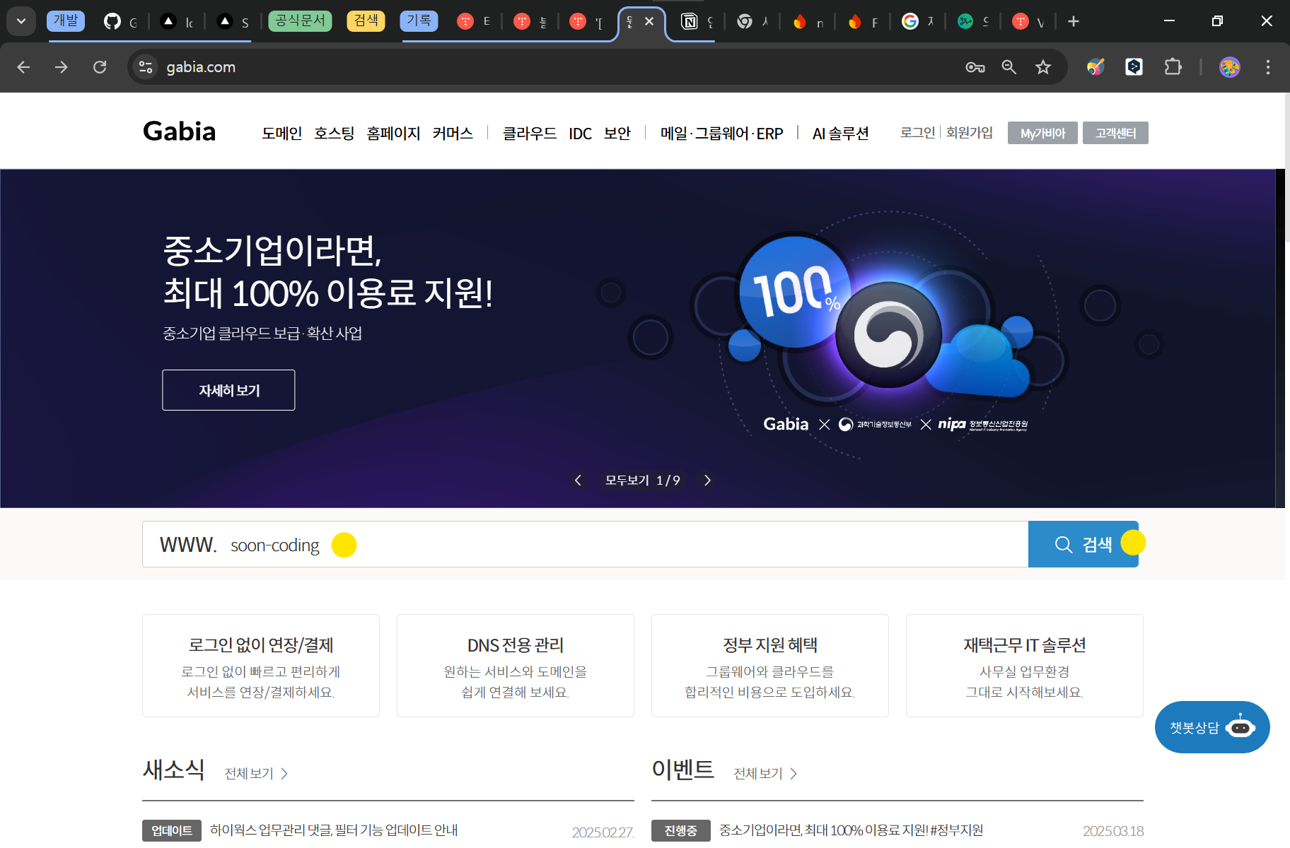View all 새소식 via 전체 보기

coord(256,774)
